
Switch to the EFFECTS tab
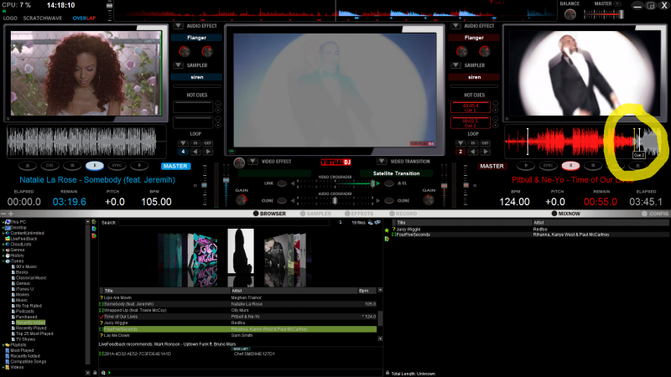tap(359, 214)
